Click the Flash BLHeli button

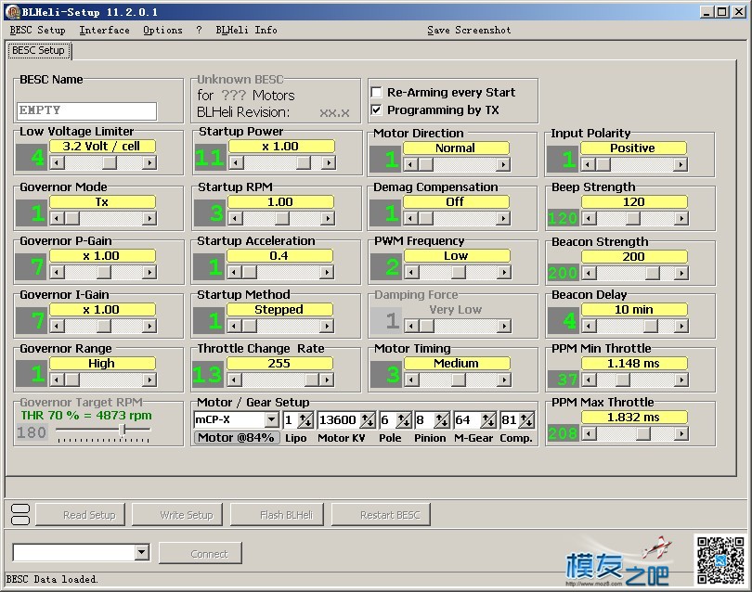277,514
